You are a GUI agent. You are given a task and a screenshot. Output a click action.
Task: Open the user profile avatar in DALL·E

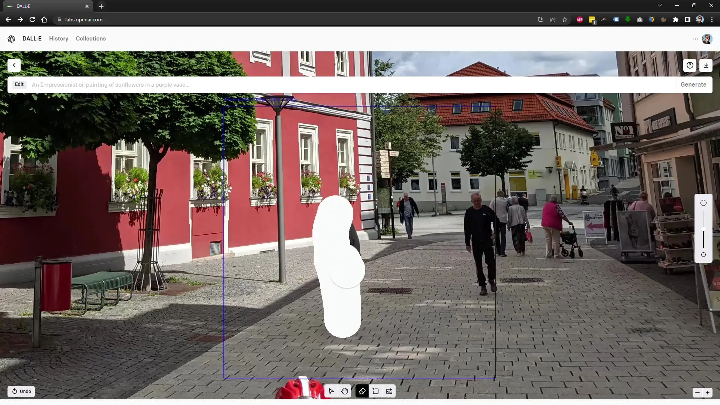click(707, 39)
